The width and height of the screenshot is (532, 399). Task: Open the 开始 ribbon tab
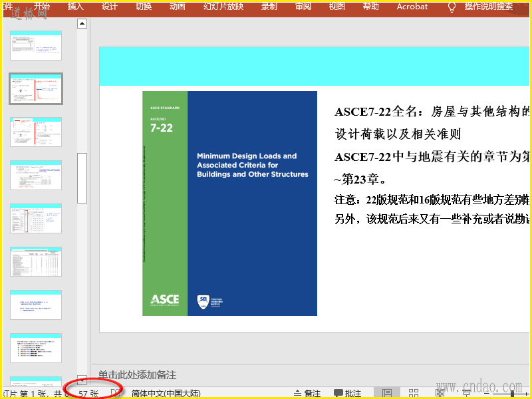pyautogui.click(x=42, y=6)
